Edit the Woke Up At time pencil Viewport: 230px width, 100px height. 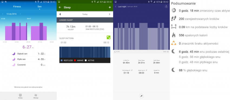[146, 70]
